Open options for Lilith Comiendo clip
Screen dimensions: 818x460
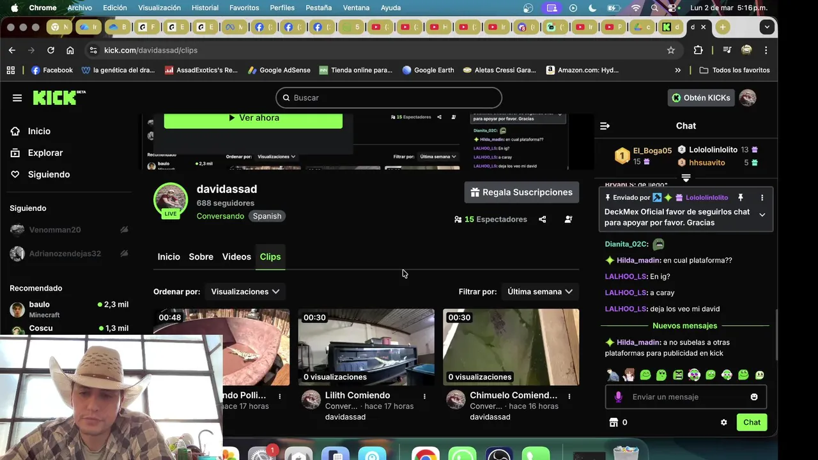(424, 396)
